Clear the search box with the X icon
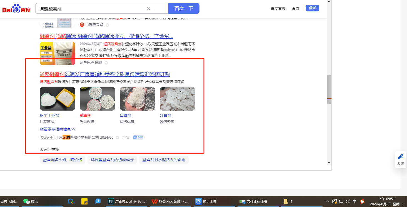This screenshot has width=407, height=207. click(x=148, y=8)
